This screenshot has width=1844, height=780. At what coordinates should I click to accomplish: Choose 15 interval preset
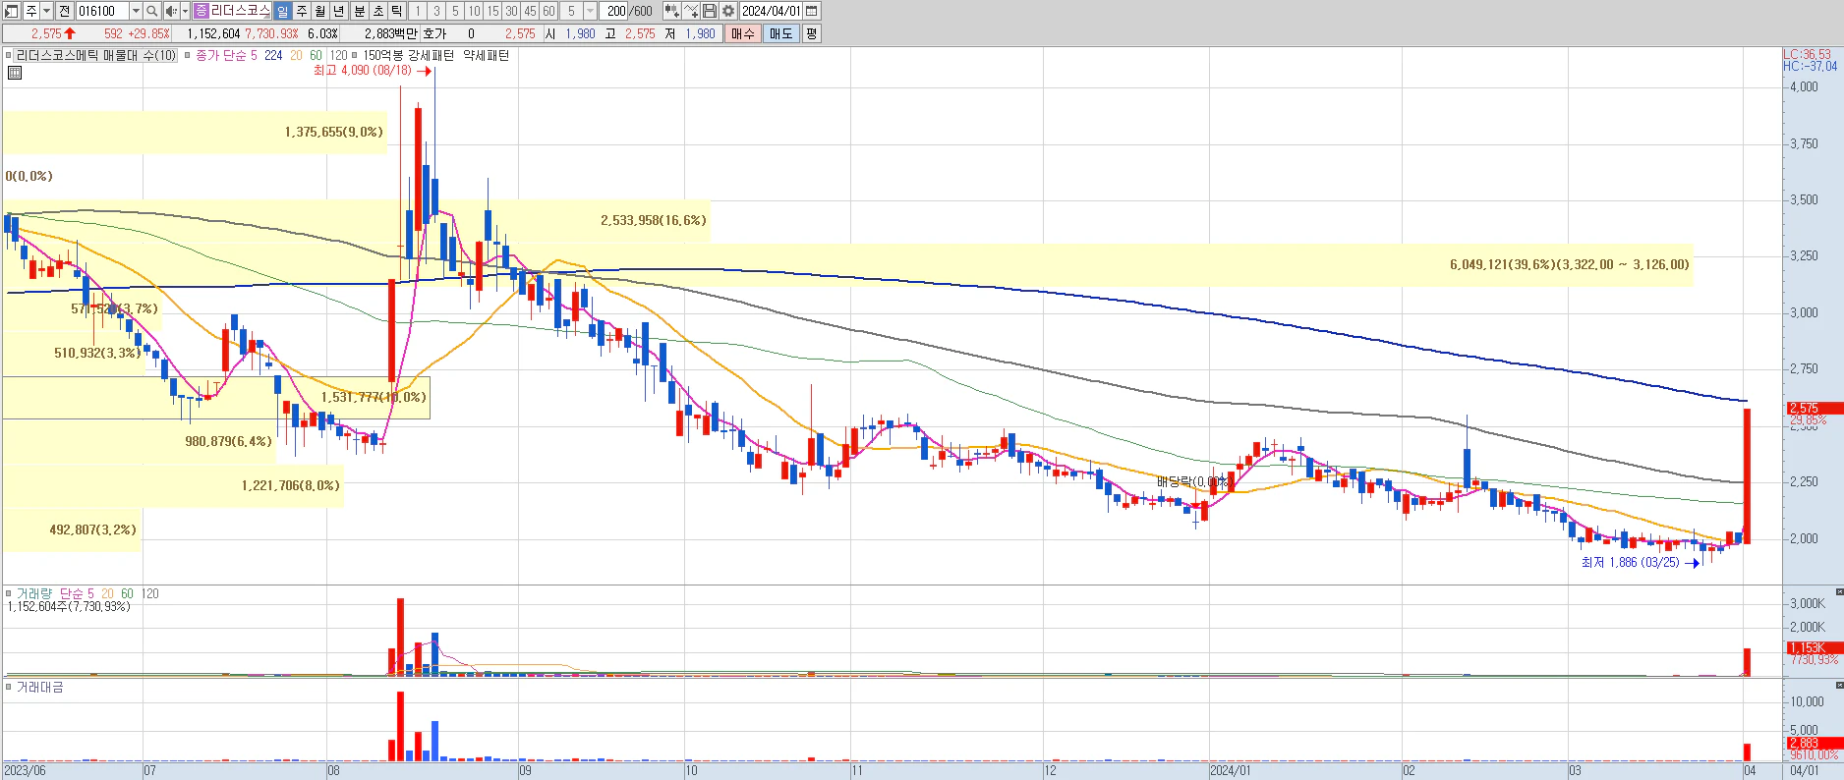[492, 11]
